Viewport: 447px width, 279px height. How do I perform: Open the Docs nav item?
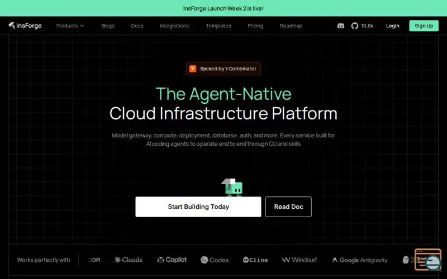[x=137, y=26]
